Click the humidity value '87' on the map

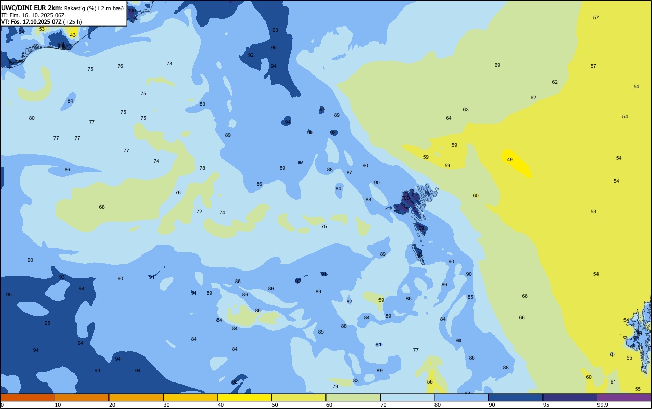tap(349, 173)
